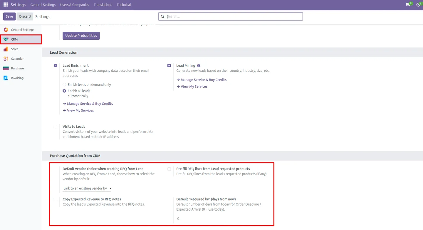Enable the Visits to Leads checkbox
The width and height of the screenshot is (423, 230).
[56, 127]
